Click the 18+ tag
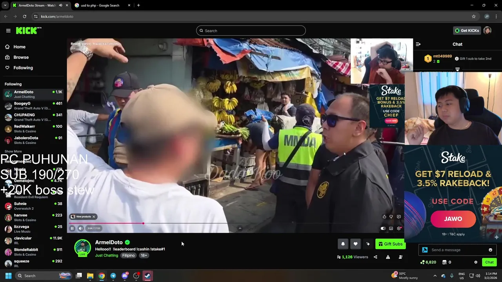The width and height of the screenshot is (502, 282). (144, 255)
